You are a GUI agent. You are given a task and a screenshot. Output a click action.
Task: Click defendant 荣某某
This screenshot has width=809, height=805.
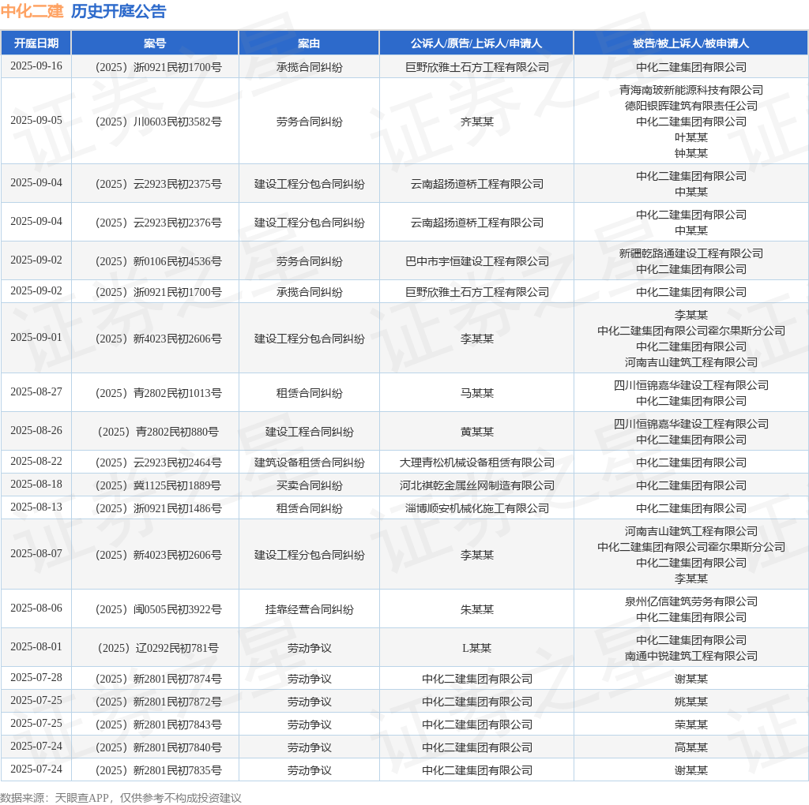[x=690, y=725]
